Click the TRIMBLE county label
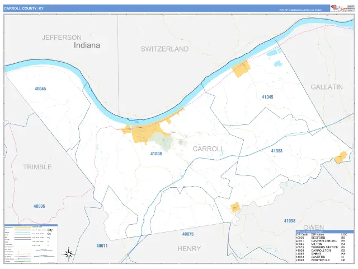 point(37,167)
